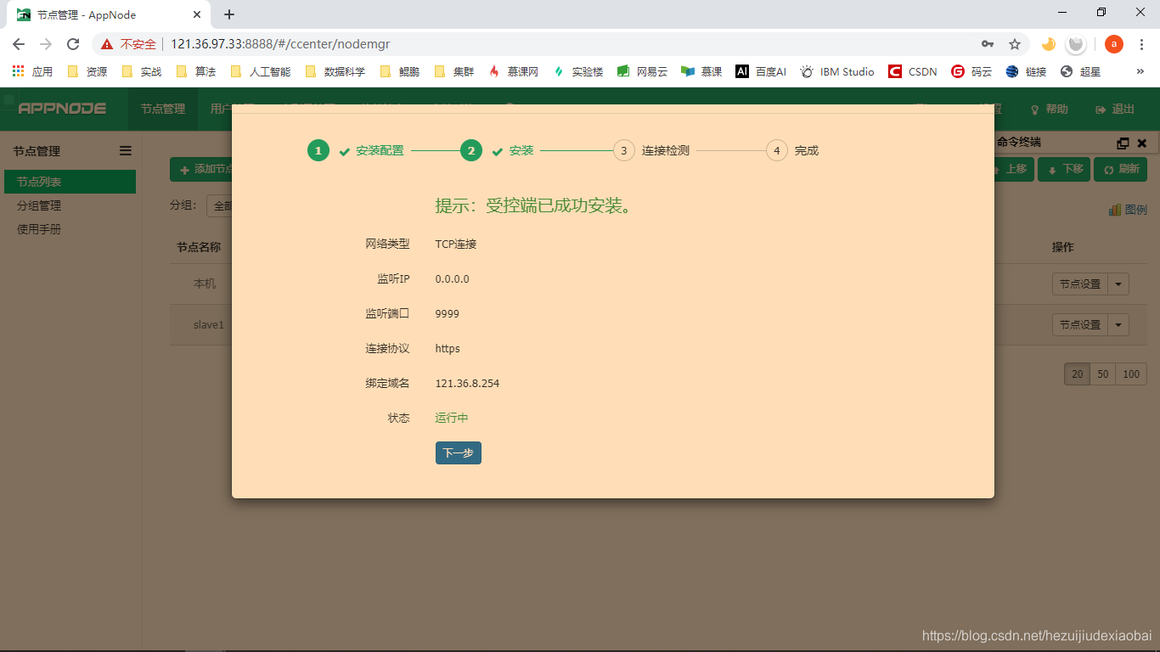The width and height of the screenshot is (1160, 652).
Task: Open the 算法 bookmark folder
Action: point(196,71)
